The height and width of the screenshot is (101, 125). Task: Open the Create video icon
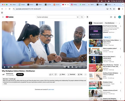111,17
